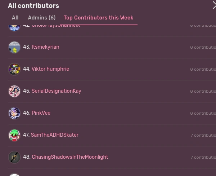Click the SerialDesignationKay username link

(x=57, y=91)
